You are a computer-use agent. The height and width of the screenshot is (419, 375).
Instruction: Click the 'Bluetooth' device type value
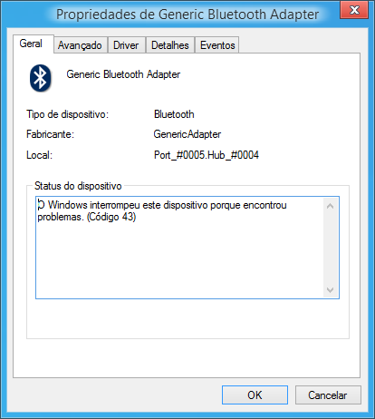pos(174,114)
